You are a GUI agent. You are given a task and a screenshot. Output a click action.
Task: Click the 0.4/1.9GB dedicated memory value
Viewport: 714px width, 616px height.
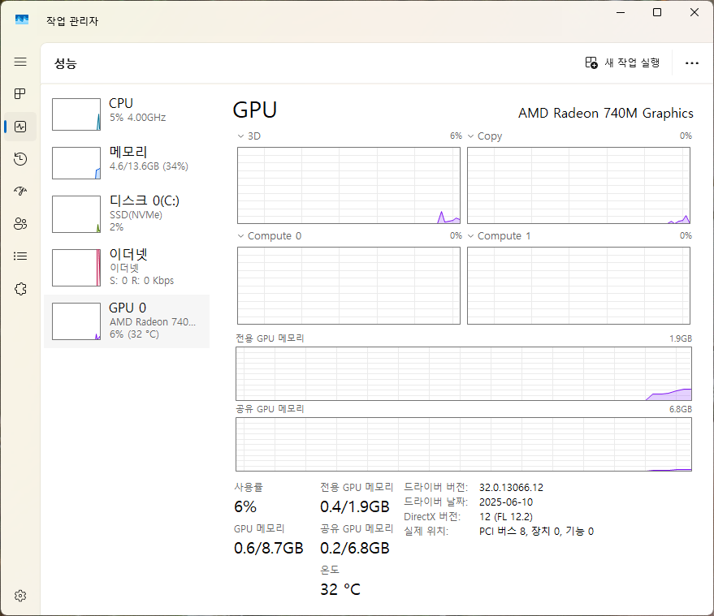[x=355, y=506]
